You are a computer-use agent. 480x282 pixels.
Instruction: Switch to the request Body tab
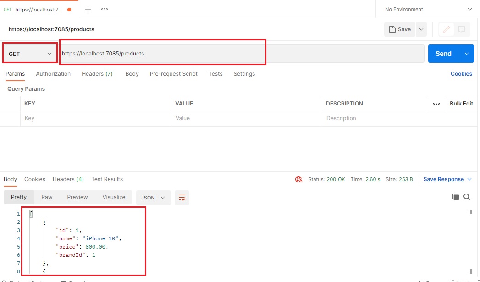pos(132,74)
